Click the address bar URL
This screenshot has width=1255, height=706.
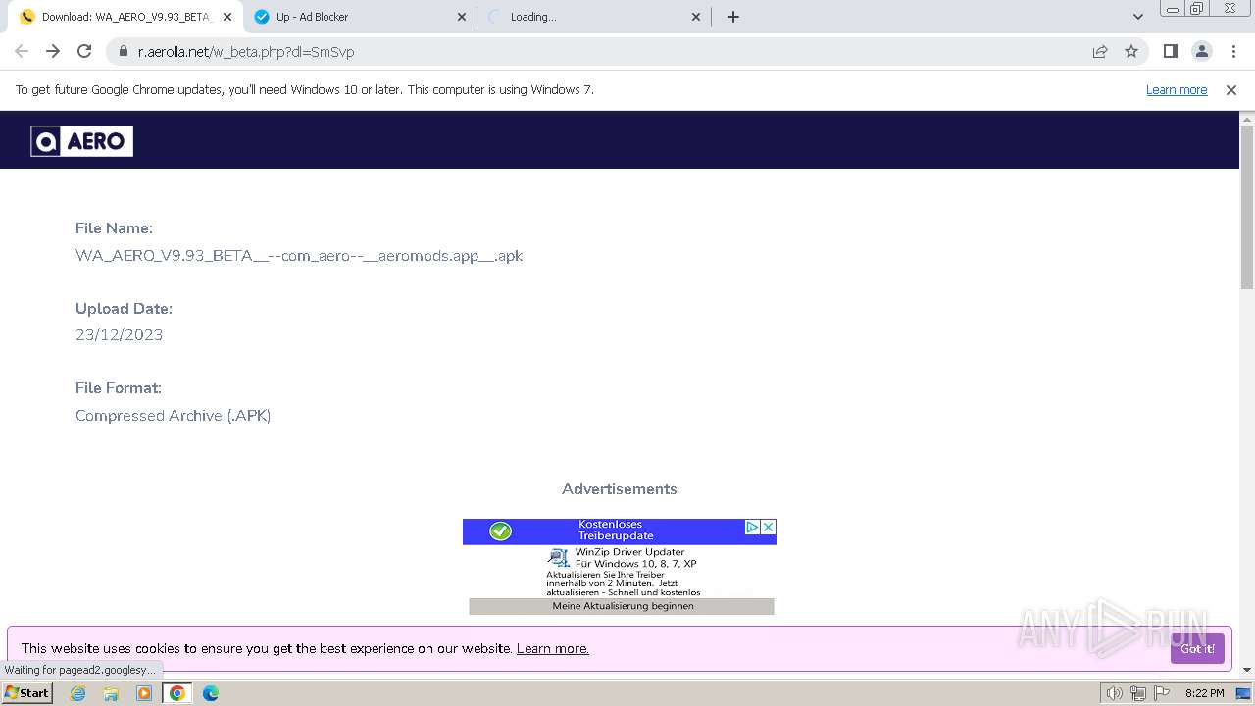coord(246,52)
